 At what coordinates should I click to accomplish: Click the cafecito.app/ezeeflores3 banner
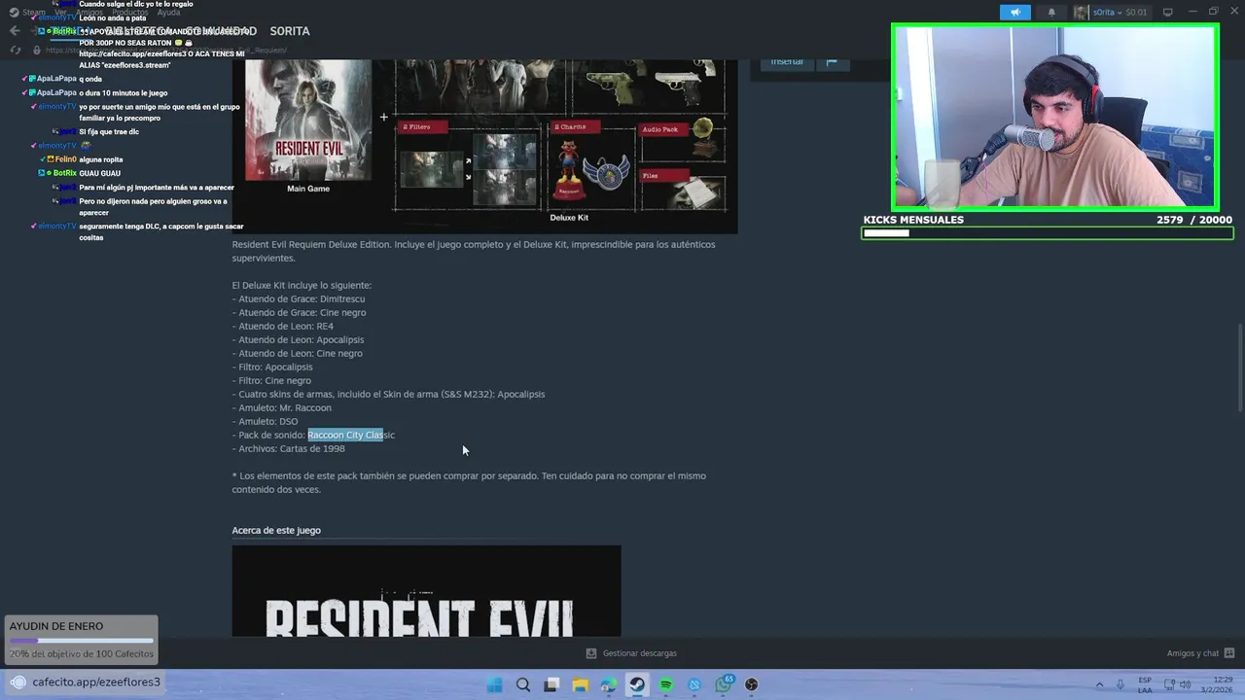[x=86, y=682]
